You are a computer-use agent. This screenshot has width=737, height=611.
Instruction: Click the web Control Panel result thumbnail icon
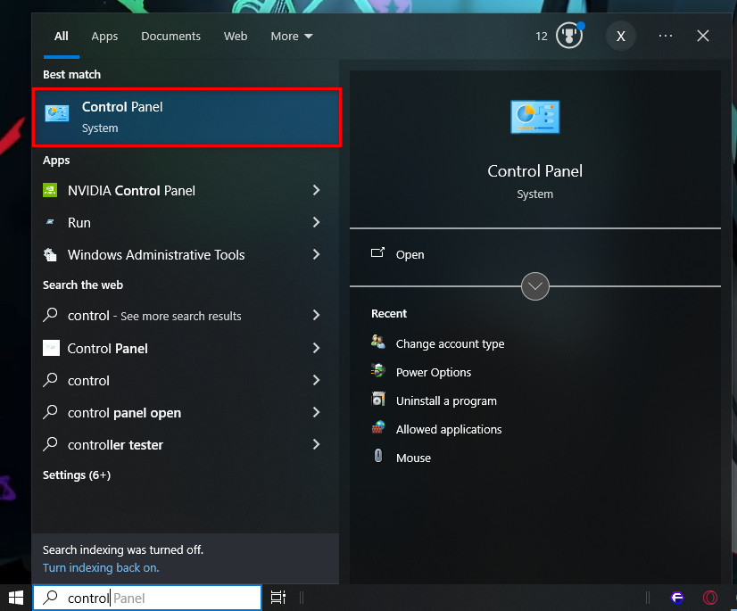coord(51,348)
